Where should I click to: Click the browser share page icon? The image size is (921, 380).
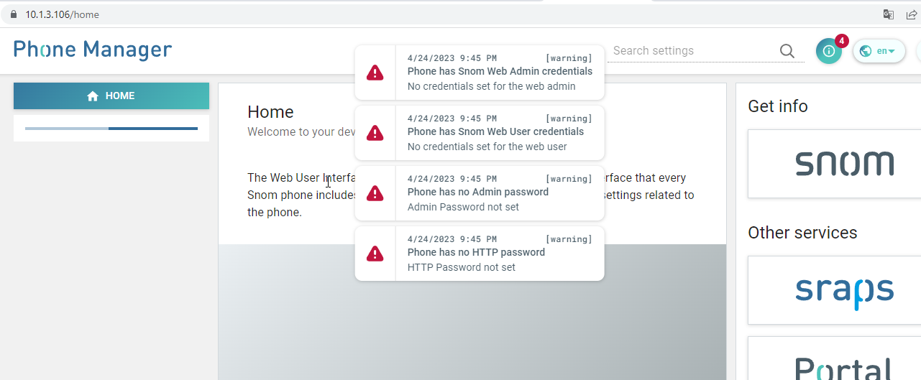coord(912,14)
